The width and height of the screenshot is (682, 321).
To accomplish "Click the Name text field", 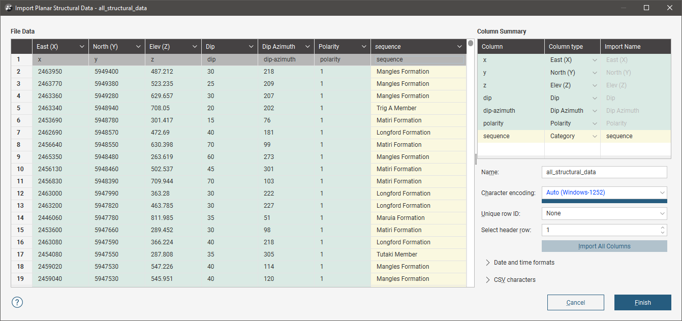I will point(604,172).
